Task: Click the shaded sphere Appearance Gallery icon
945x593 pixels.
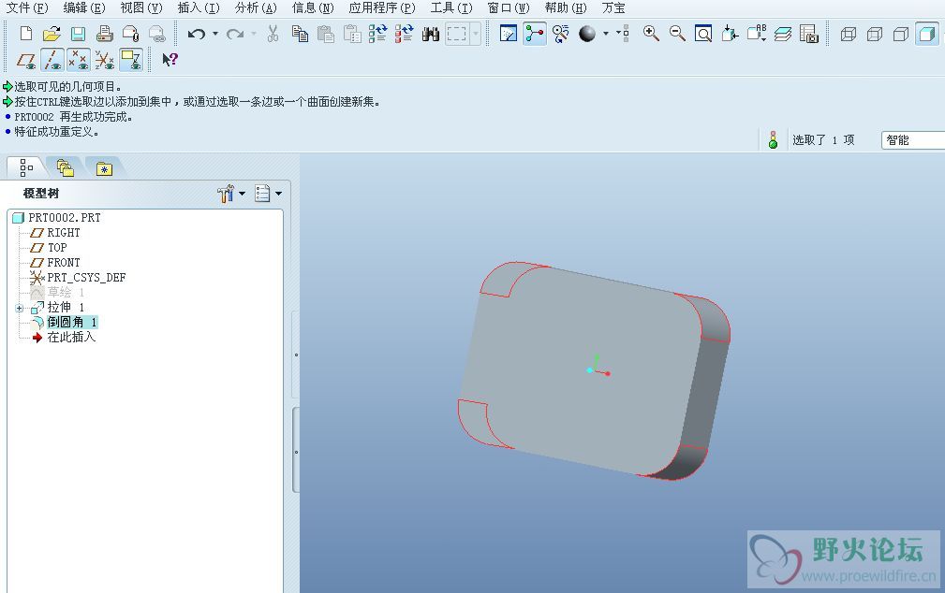Action: [x=587, y=34]
